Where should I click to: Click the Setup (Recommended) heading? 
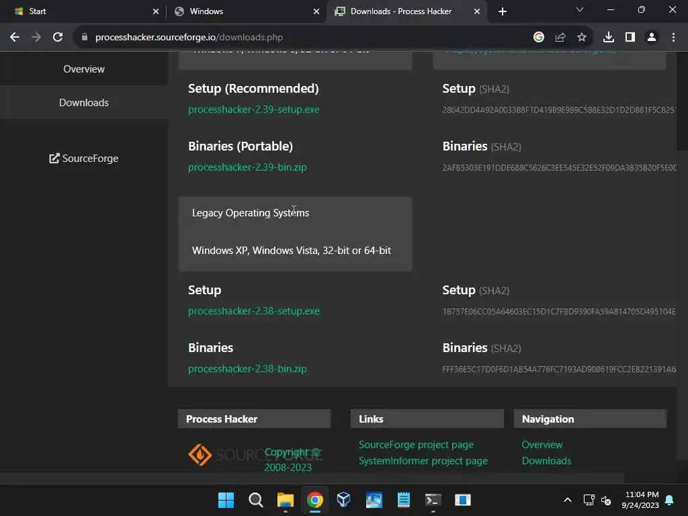point(253,88)
